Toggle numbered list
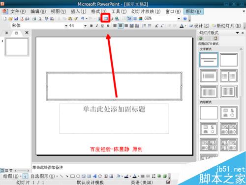 [144, 26]
